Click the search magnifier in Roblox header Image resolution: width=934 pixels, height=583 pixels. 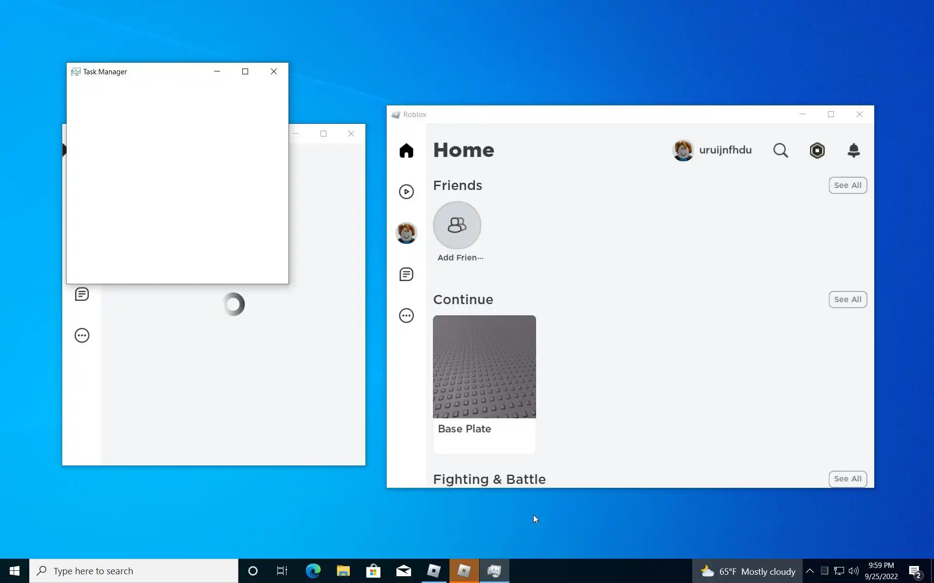pos(780,151)
